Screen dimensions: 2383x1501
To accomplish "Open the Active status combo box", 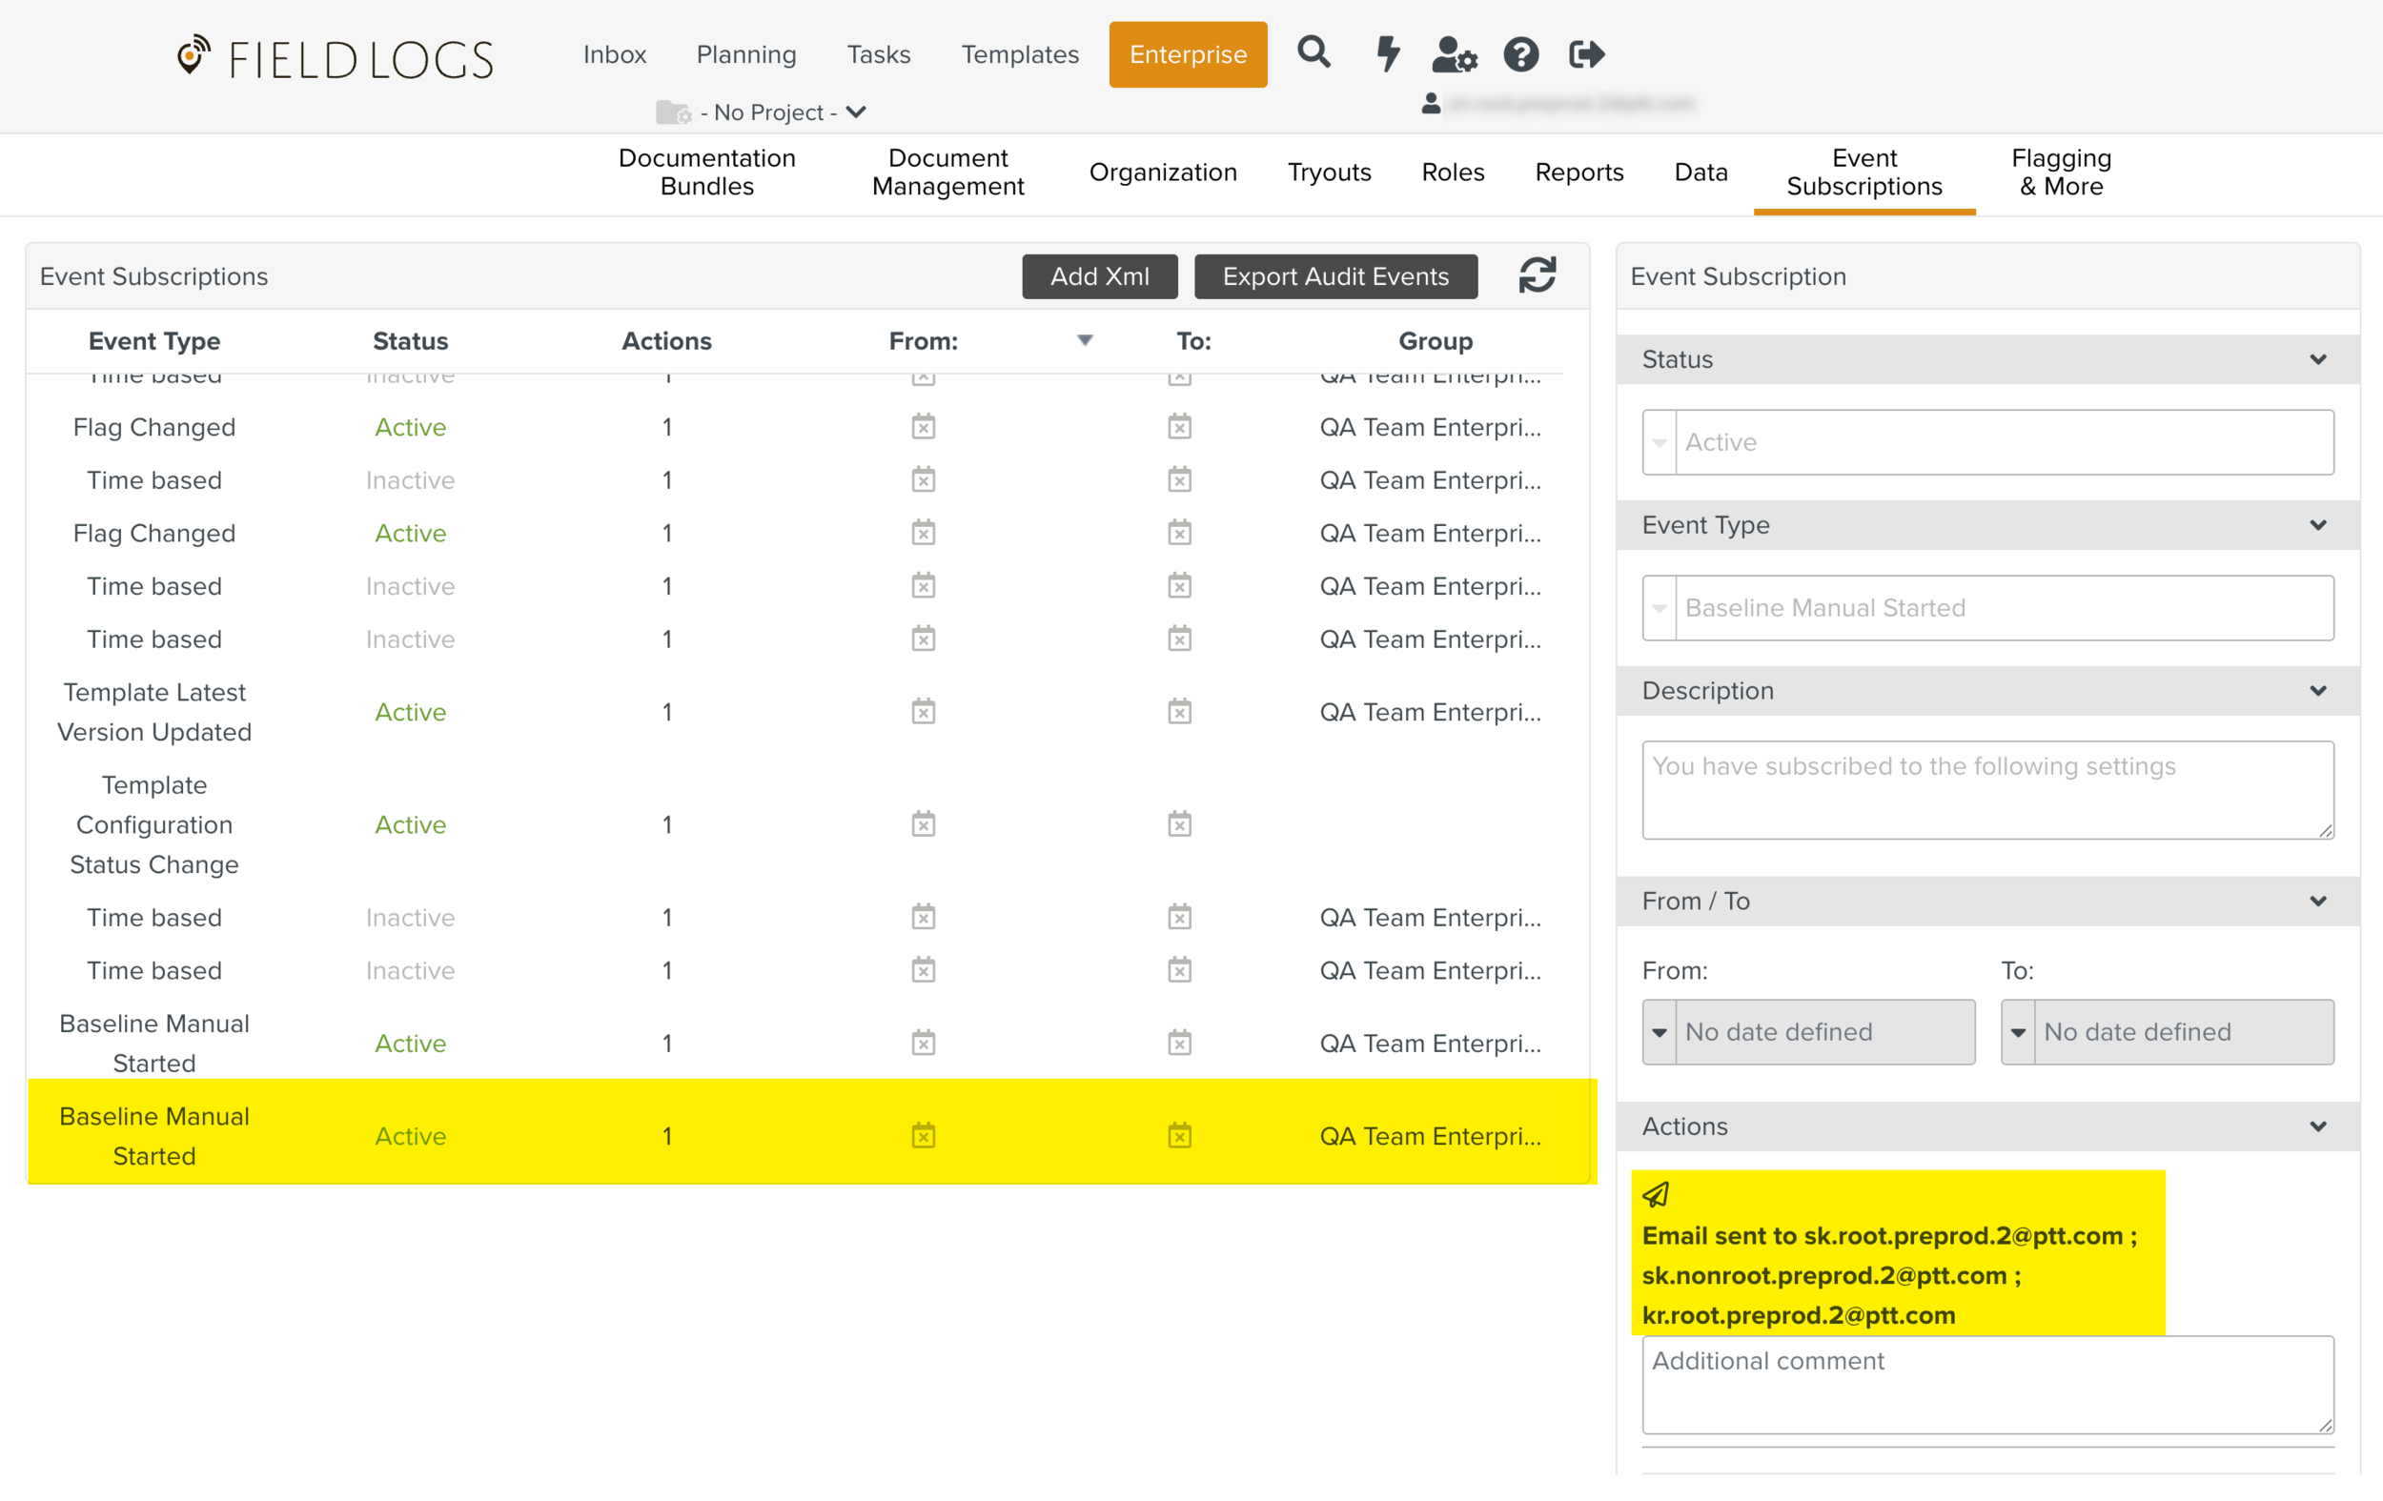I will [1987, 441].
